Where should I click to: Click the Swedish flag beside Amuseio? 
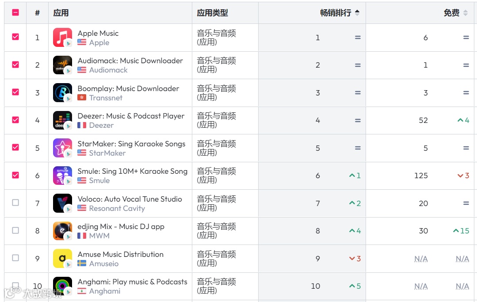(81, 264)
